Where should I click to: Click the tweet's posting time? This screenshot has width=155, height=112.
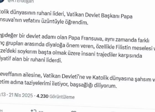point(3,95)
